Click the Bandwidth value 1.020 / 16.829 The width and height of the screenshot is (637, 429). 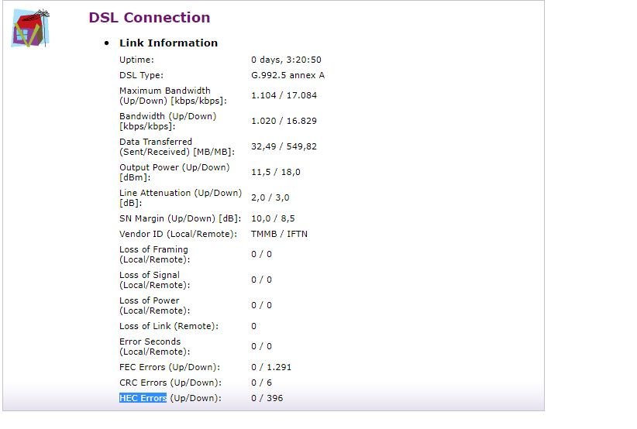(284, 121)
